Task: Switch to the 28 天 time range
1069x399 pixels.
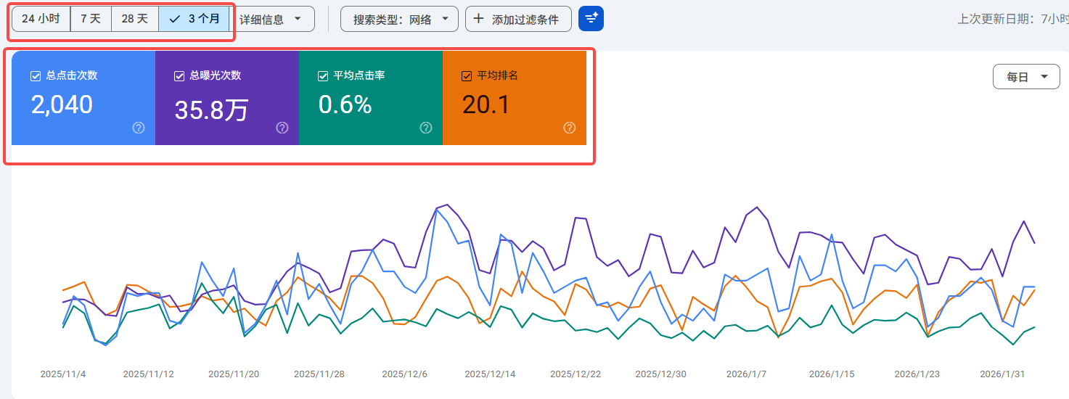Action: coord(134,19)
